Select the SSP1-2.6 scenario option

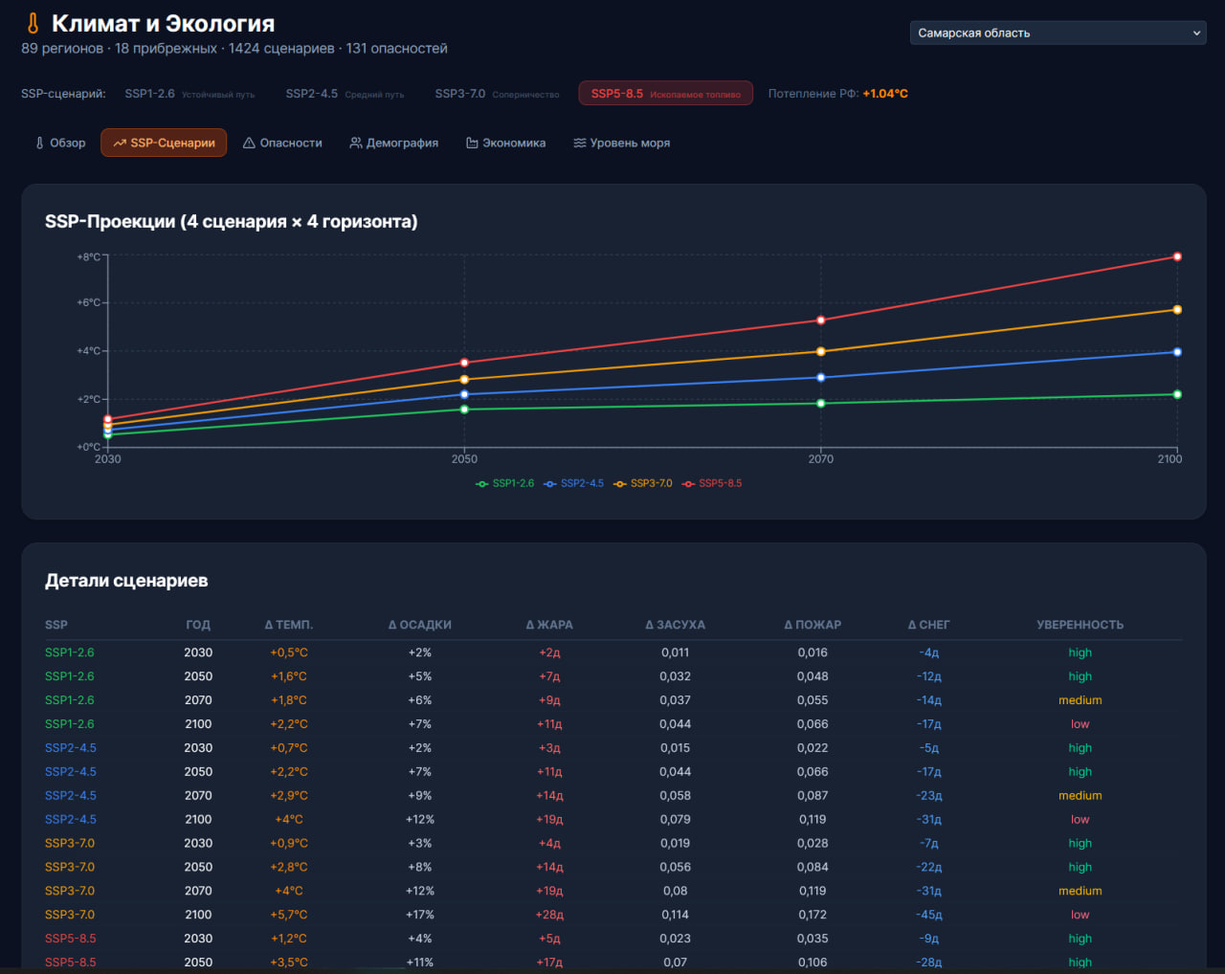click(189, 94)
